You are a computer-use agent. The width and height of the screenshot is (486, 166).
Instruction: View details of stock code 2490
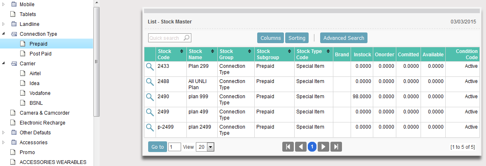pyautogui.click(x=150, y=97)
